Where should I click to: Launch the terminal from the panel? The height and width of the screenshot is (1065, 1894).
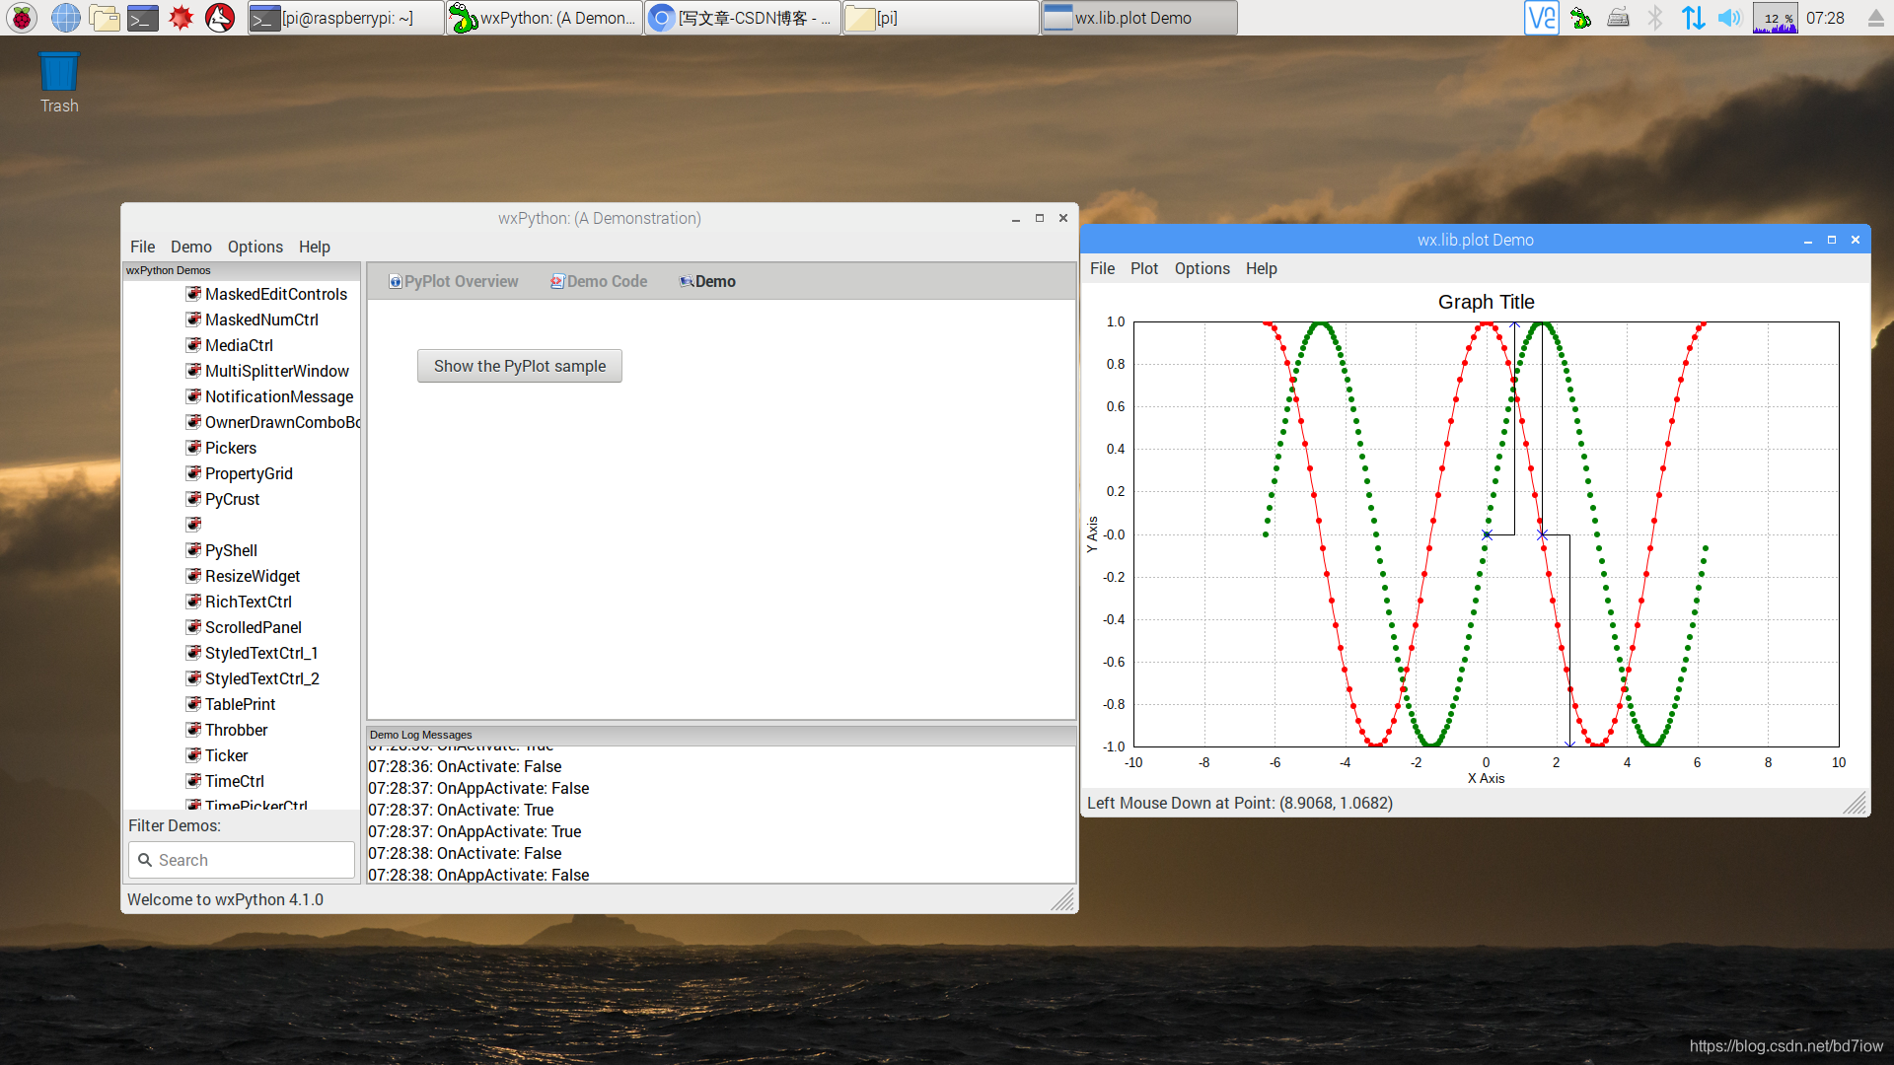[142, 17]
